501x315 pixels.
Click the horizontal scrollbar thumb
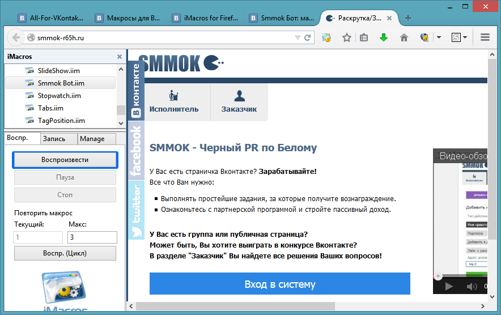[x=236, y=306]
